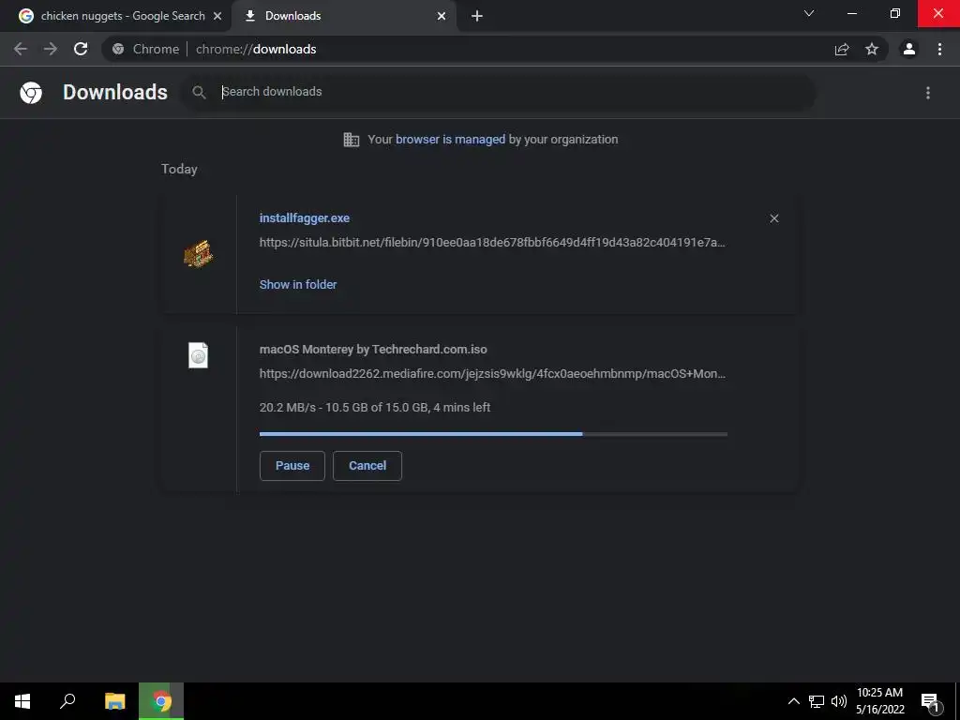Reload the Downloads page
Screen dimensions: 960x720
click(81, 49)
